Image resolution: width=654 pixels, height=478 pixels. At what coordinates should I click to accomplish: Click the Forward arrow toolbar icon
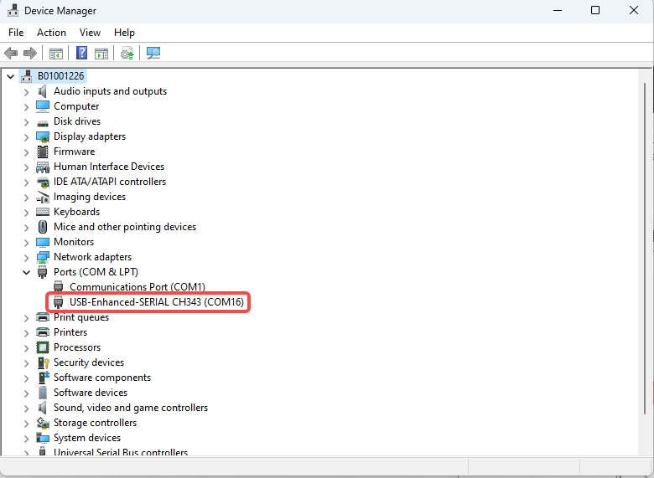coord(30,54)
